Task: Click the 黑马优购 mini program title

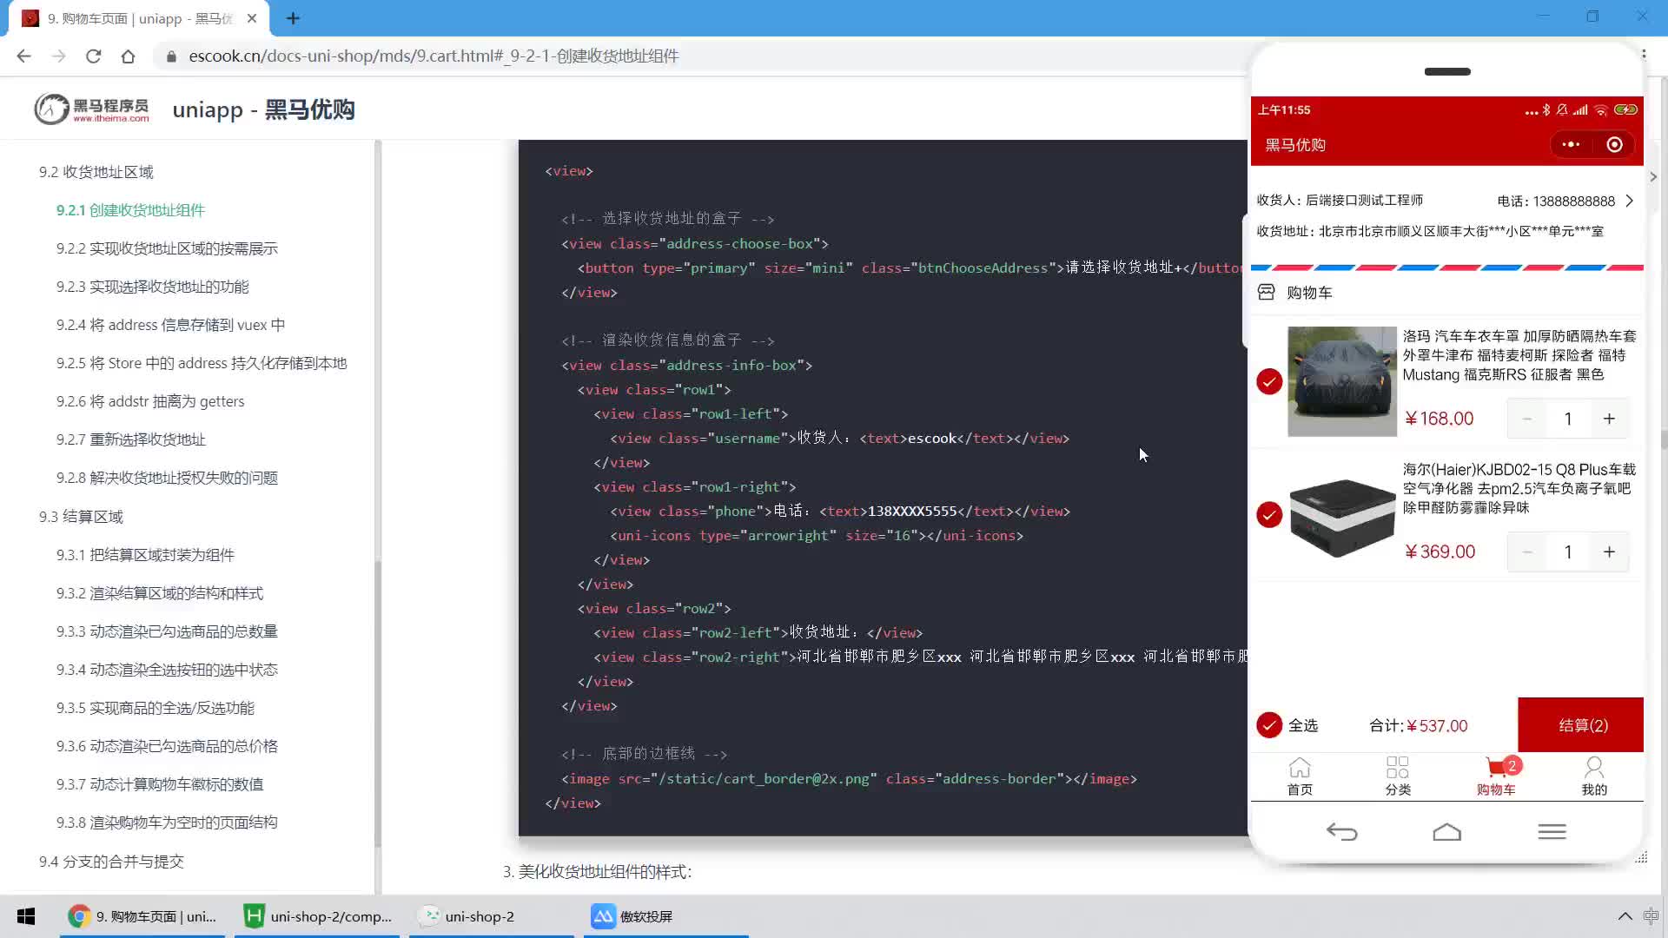Action: point(1295,145)
